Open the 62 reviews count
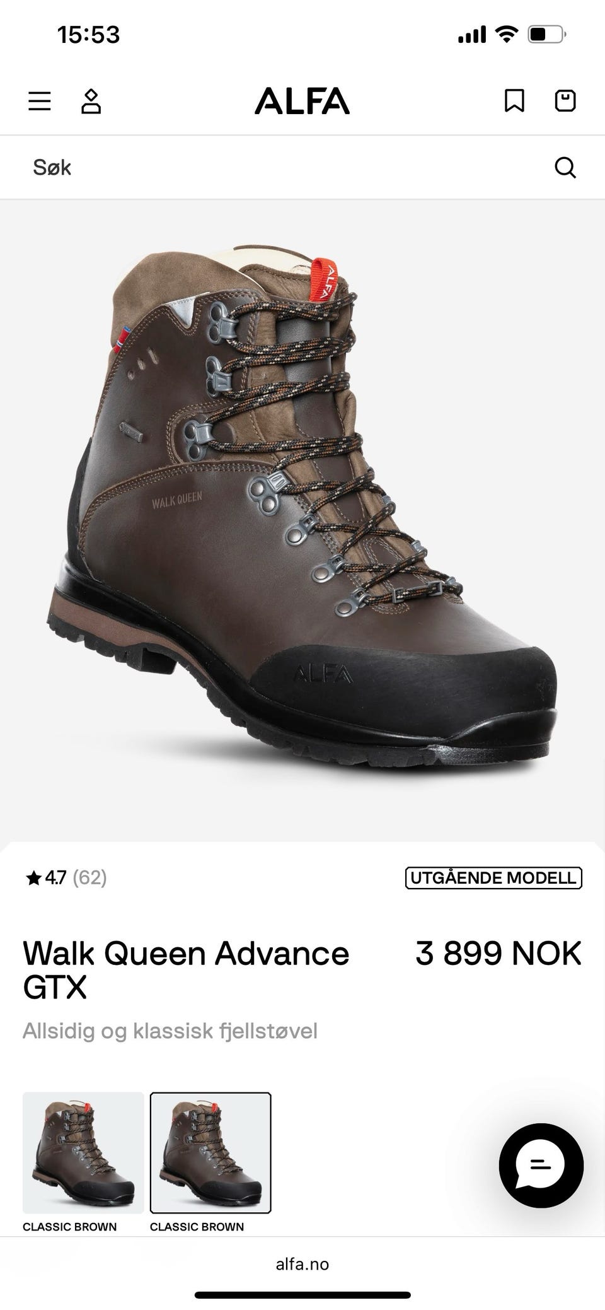 click(x=89, y=877)
